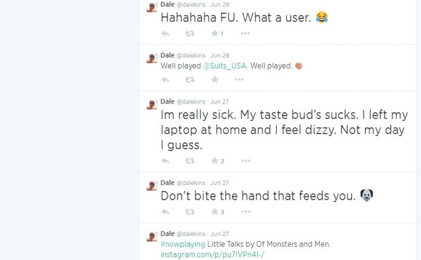Retweet the "What a user" tweet

pyautogui.click(x=190, y=34)
